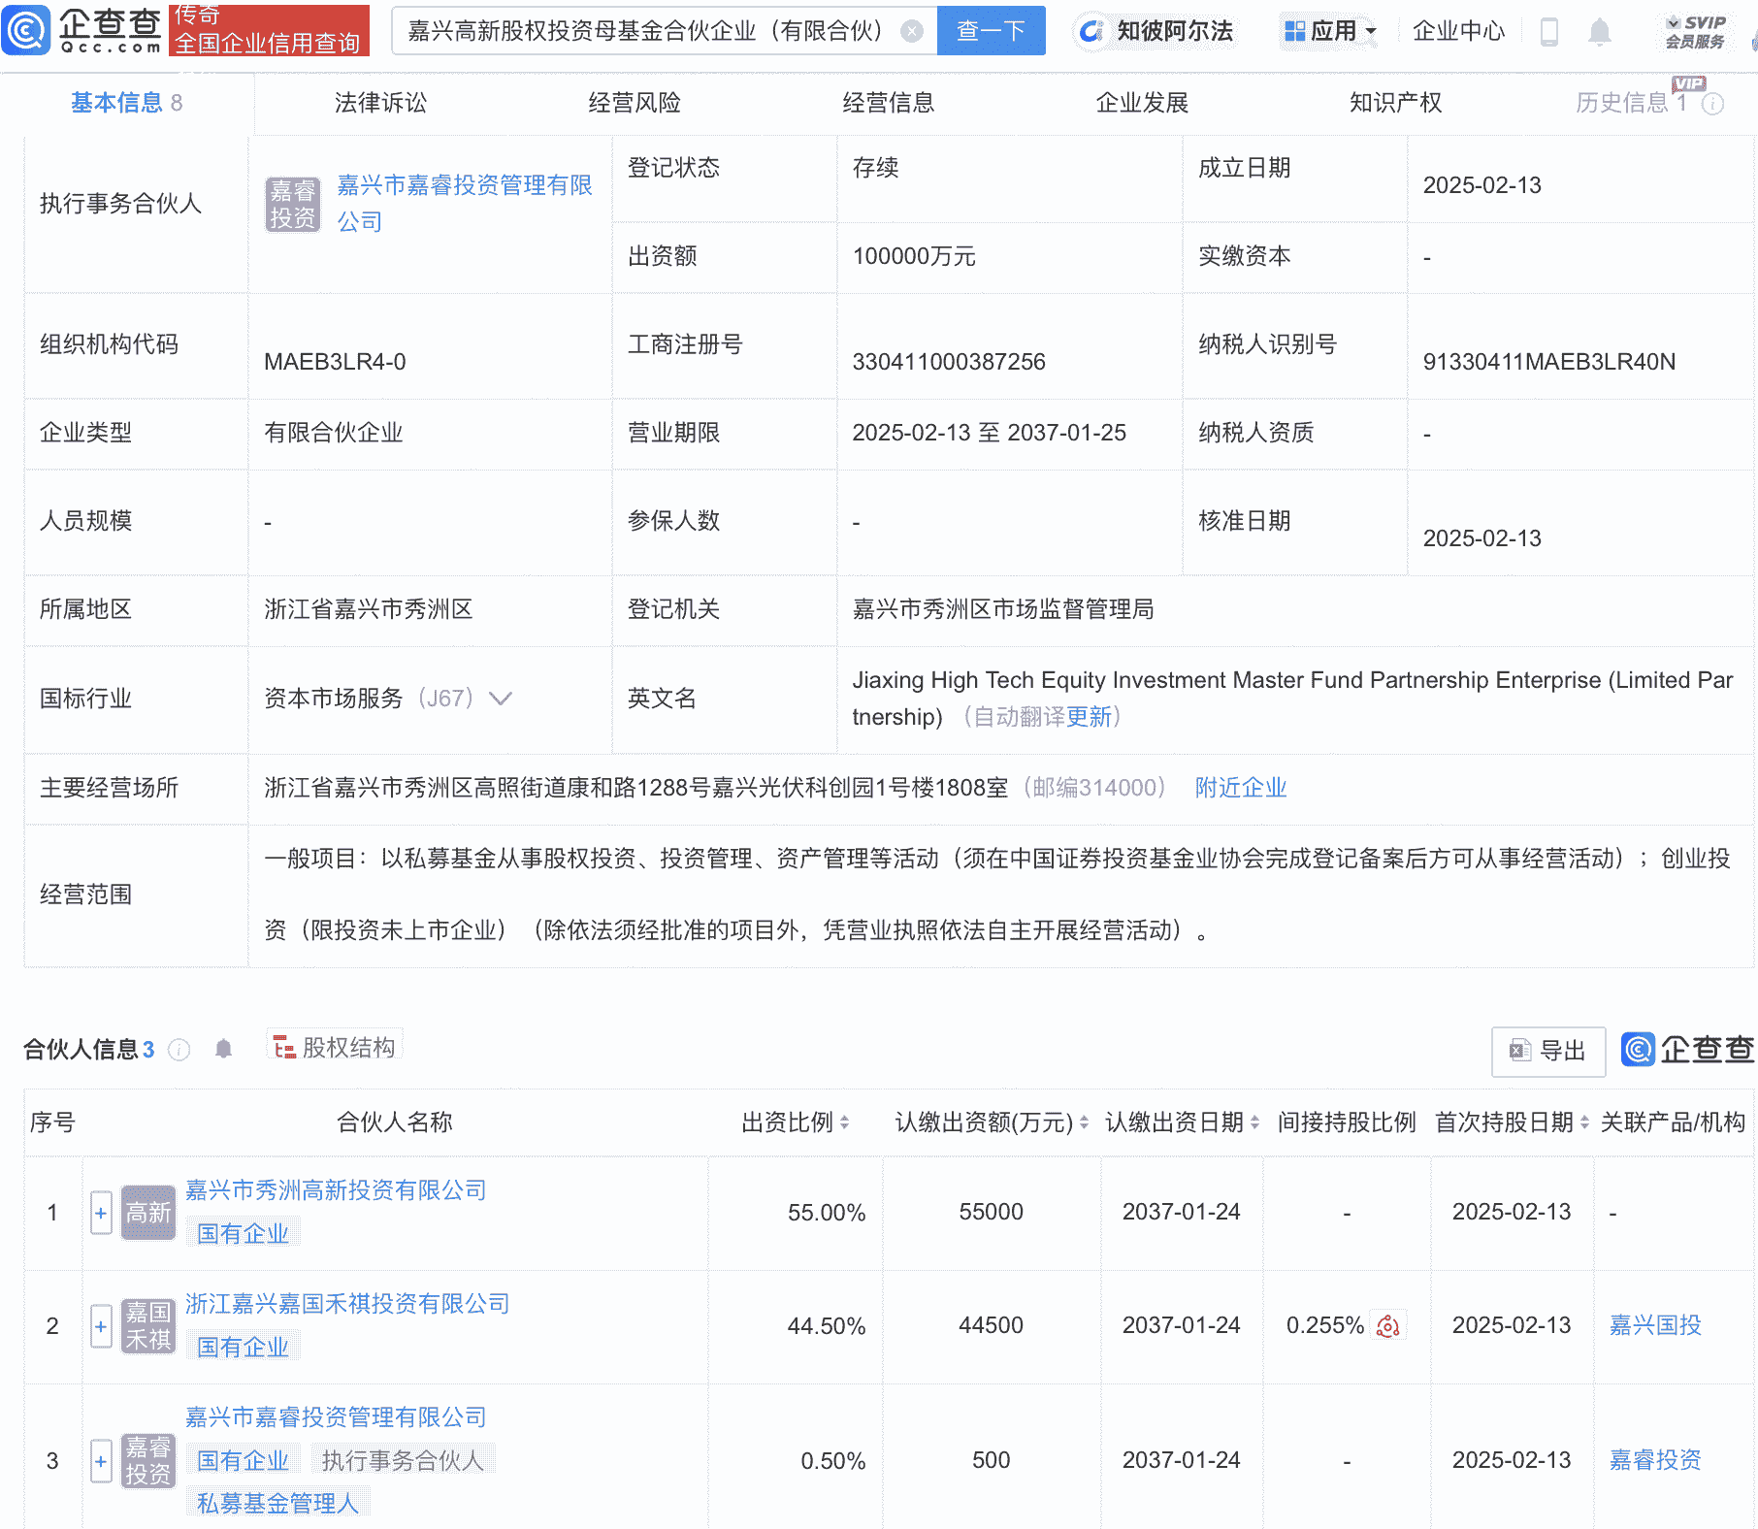Click the mobile phone icon
The width and height of the screenshot is (1758, 1529).
coord(1549,31)
